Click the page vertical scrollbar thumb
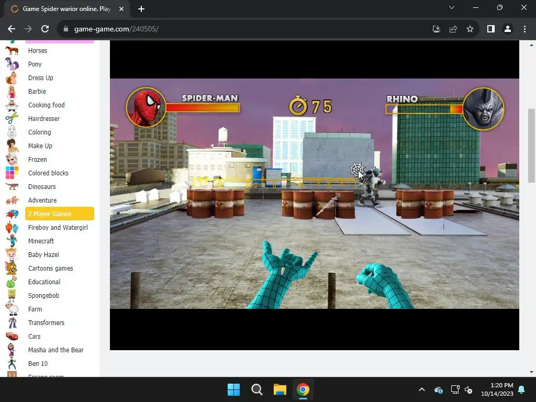Image resolution: width=536 pixels, height=402 pixels. click(x=531, y=146)
